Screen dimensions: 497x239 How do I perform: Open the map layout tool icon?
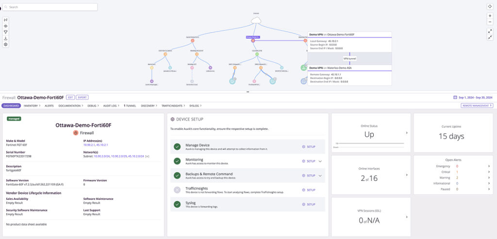[6, 20]
